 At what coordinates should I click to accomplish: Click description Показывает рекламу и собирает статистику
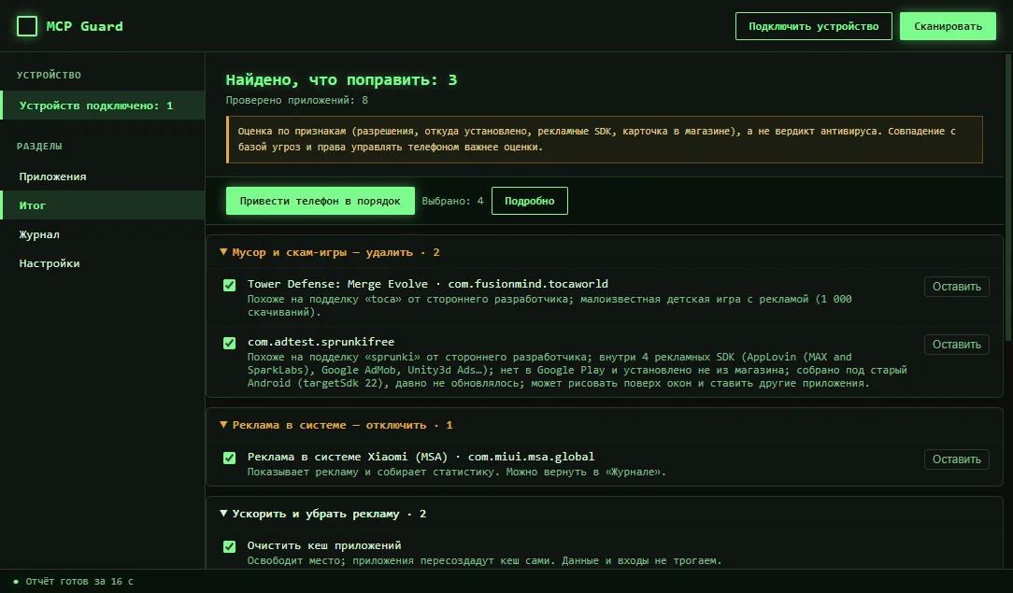tap(456, 473)
